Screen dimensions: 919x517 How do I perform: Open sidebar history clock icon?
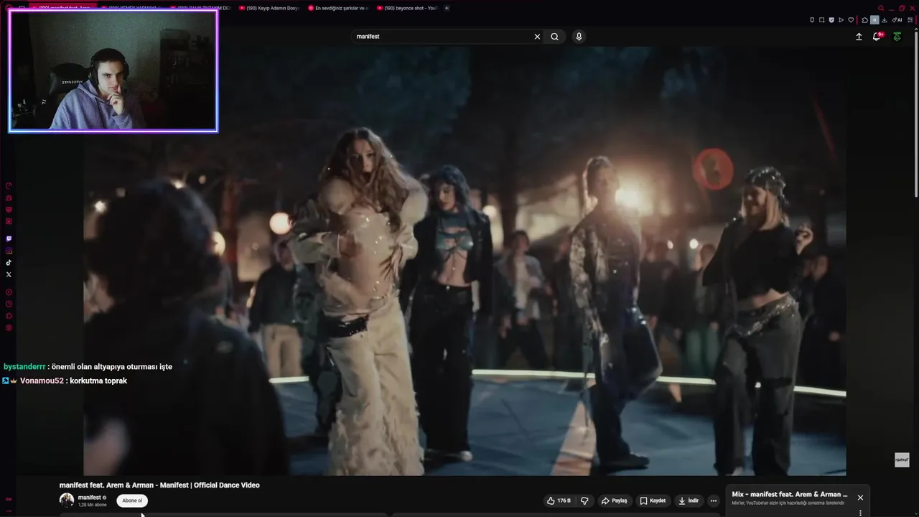[9, 304]
